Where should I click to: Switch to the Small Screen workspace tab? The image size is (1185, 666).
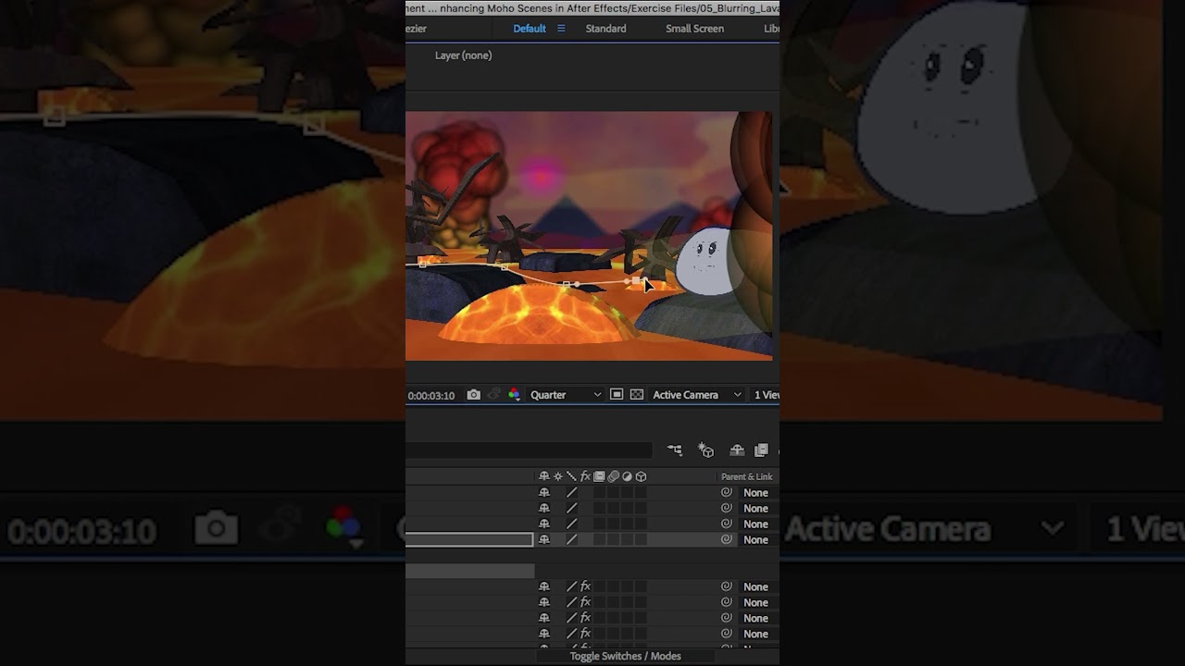[x=694, y=29]
